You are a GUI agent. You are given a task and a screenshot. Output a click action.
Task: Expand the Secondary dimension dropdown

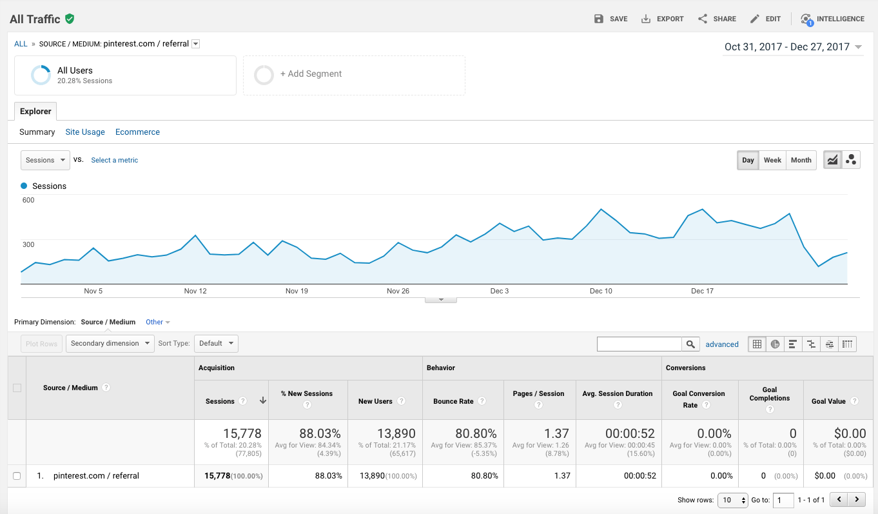click(x=111, y=343)
